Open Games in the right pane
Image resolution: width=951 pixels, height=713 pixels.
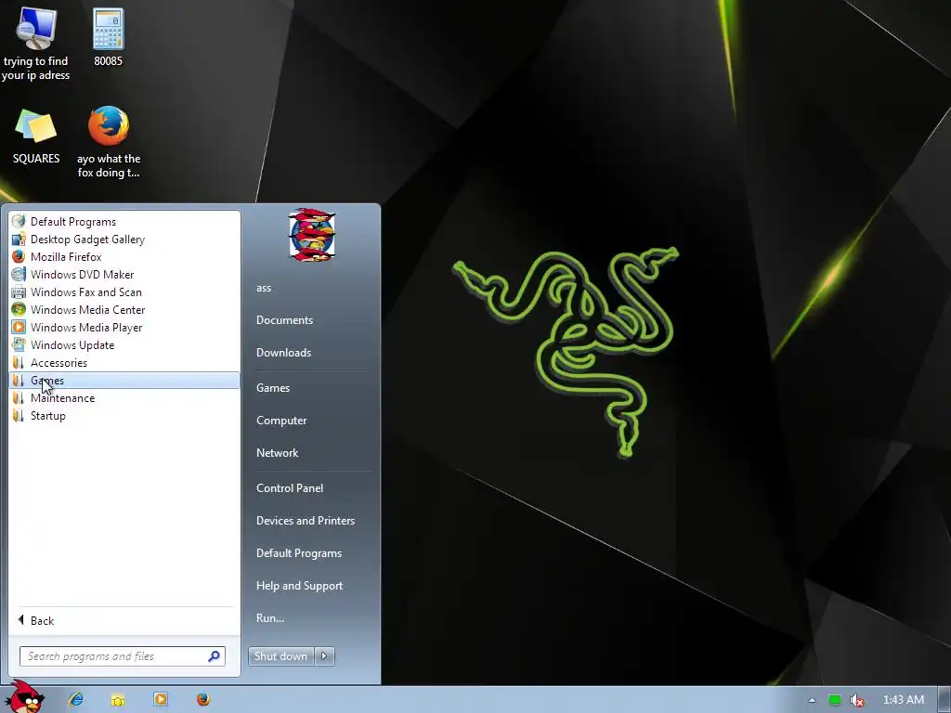tap(273, 388)
